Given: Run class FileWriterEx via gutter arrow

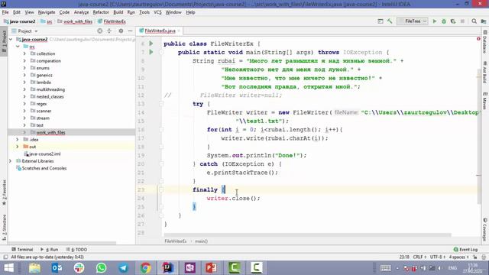Looking at the screenshot, I should pyautogui.click(x=151, y=44).
